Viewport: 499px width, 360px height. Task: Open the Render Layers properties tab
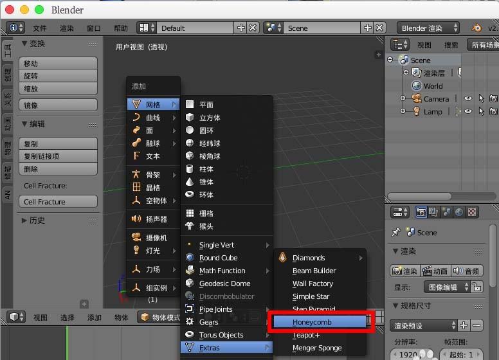tap(433, 212)
